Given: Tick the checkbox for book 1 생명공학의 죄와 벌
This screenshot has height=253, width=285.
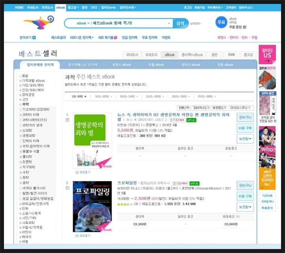Looking at the screenshot, I should pyautogui.click(x=67, y=120).
